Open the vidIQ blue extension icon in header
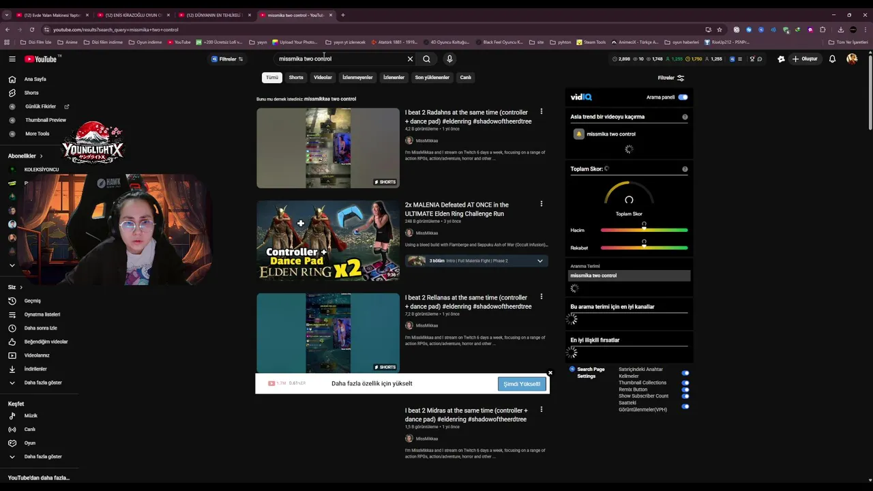Image resolution: width=873 pixels, height=491 pixels. pos(732,59)
